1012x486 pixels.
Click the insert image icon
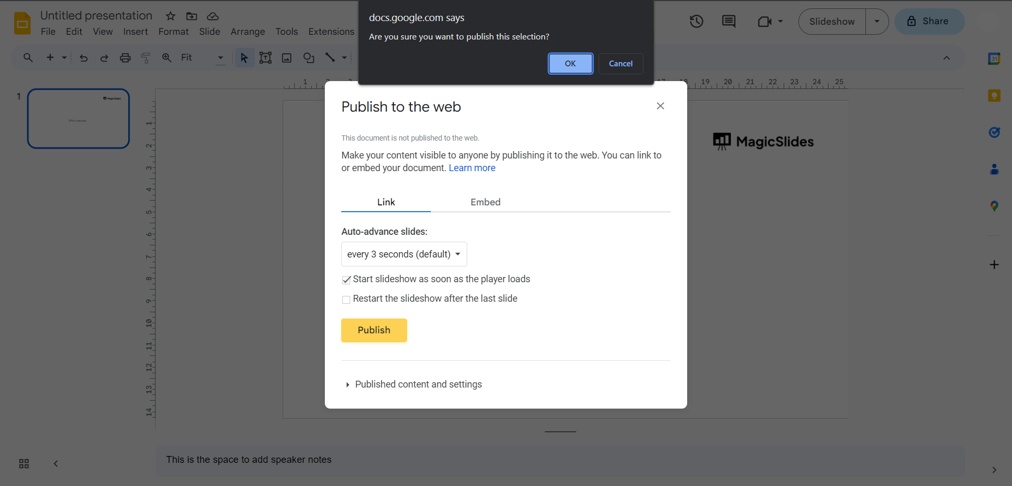pyautogui.click(x=287, y=58)
